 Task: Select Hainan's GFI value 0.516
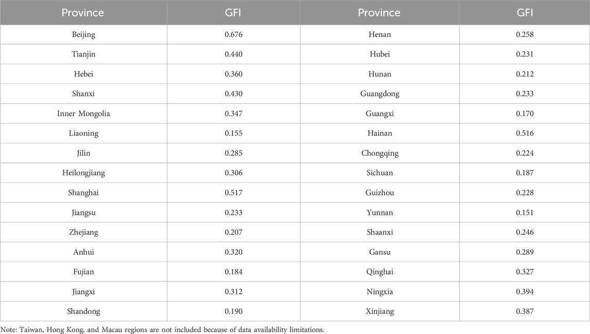[x=524, y=134]
